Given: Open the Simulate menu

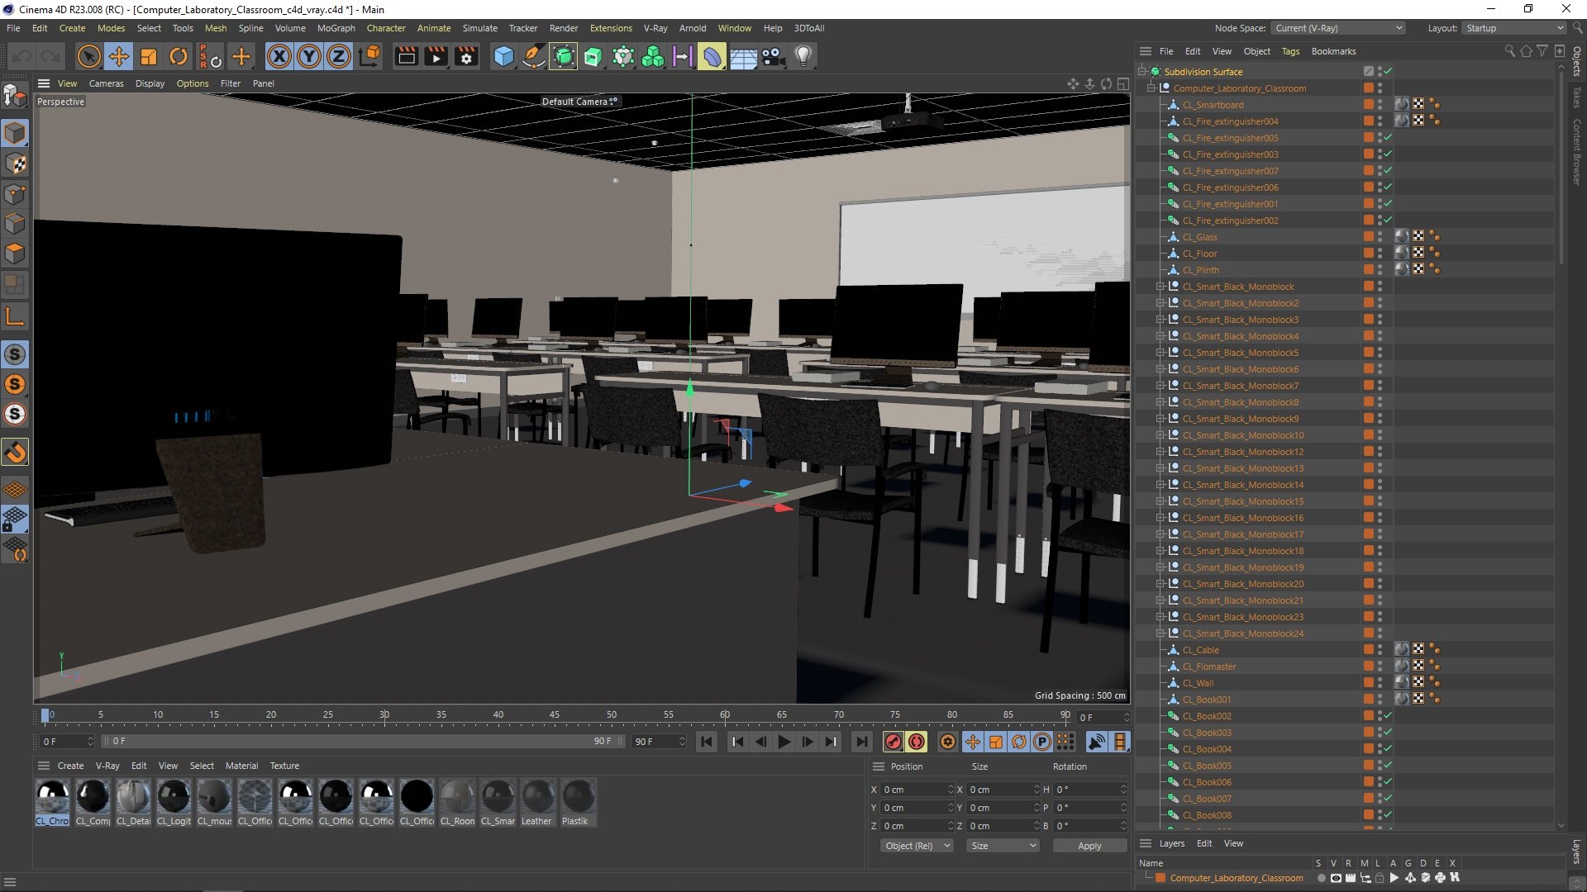Looking at the screenshot, I should [479, 28].
